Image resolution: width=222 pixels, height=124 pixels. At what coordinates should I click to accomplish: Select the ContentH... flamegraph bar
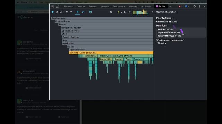(106, 59)
